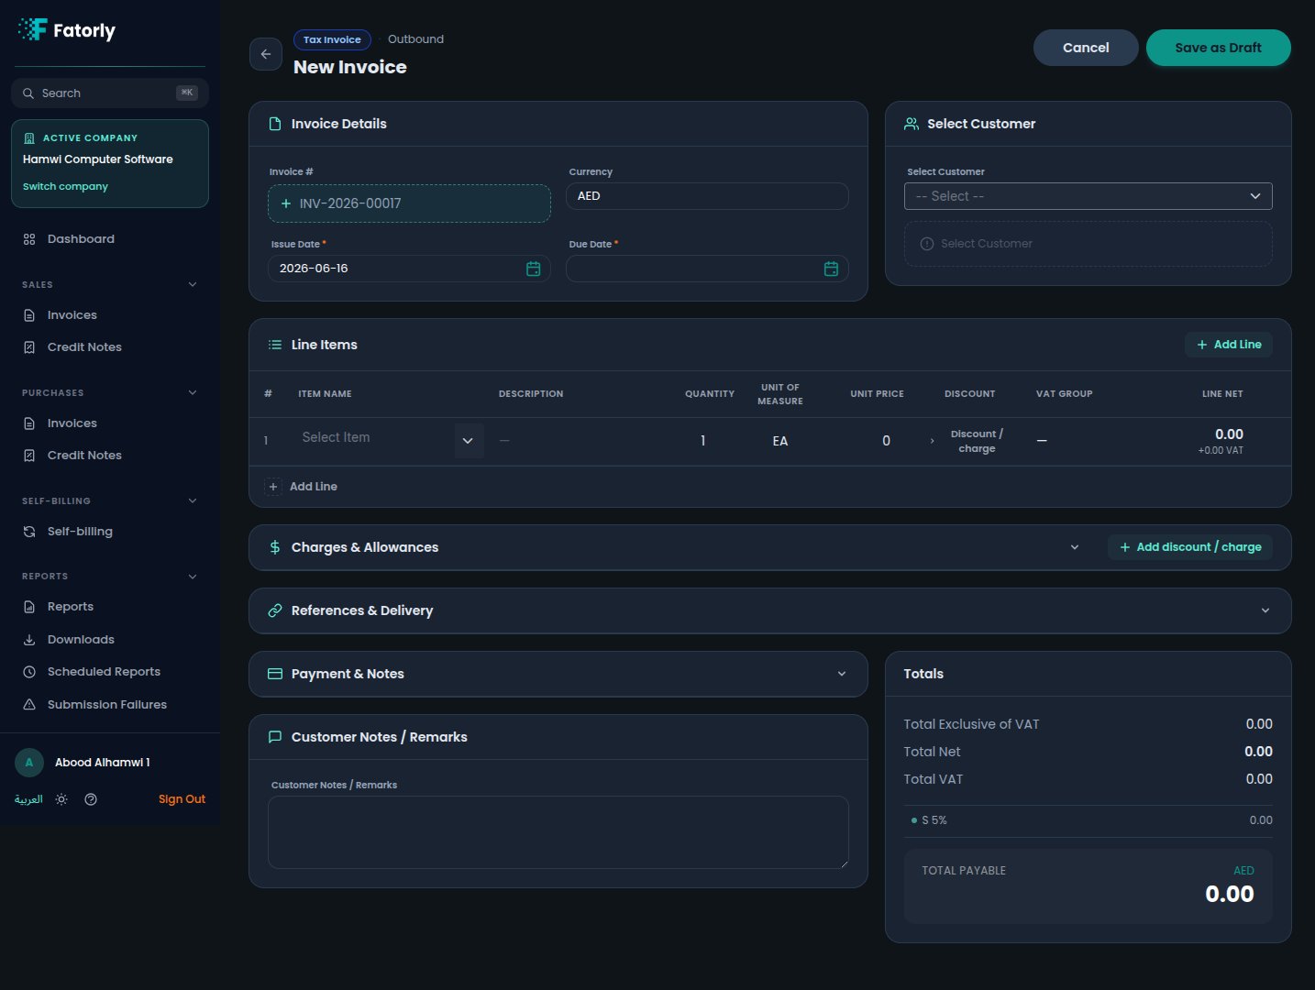
Task: Click the Purchases Credit Notes icon
Action: pos(29,456)
